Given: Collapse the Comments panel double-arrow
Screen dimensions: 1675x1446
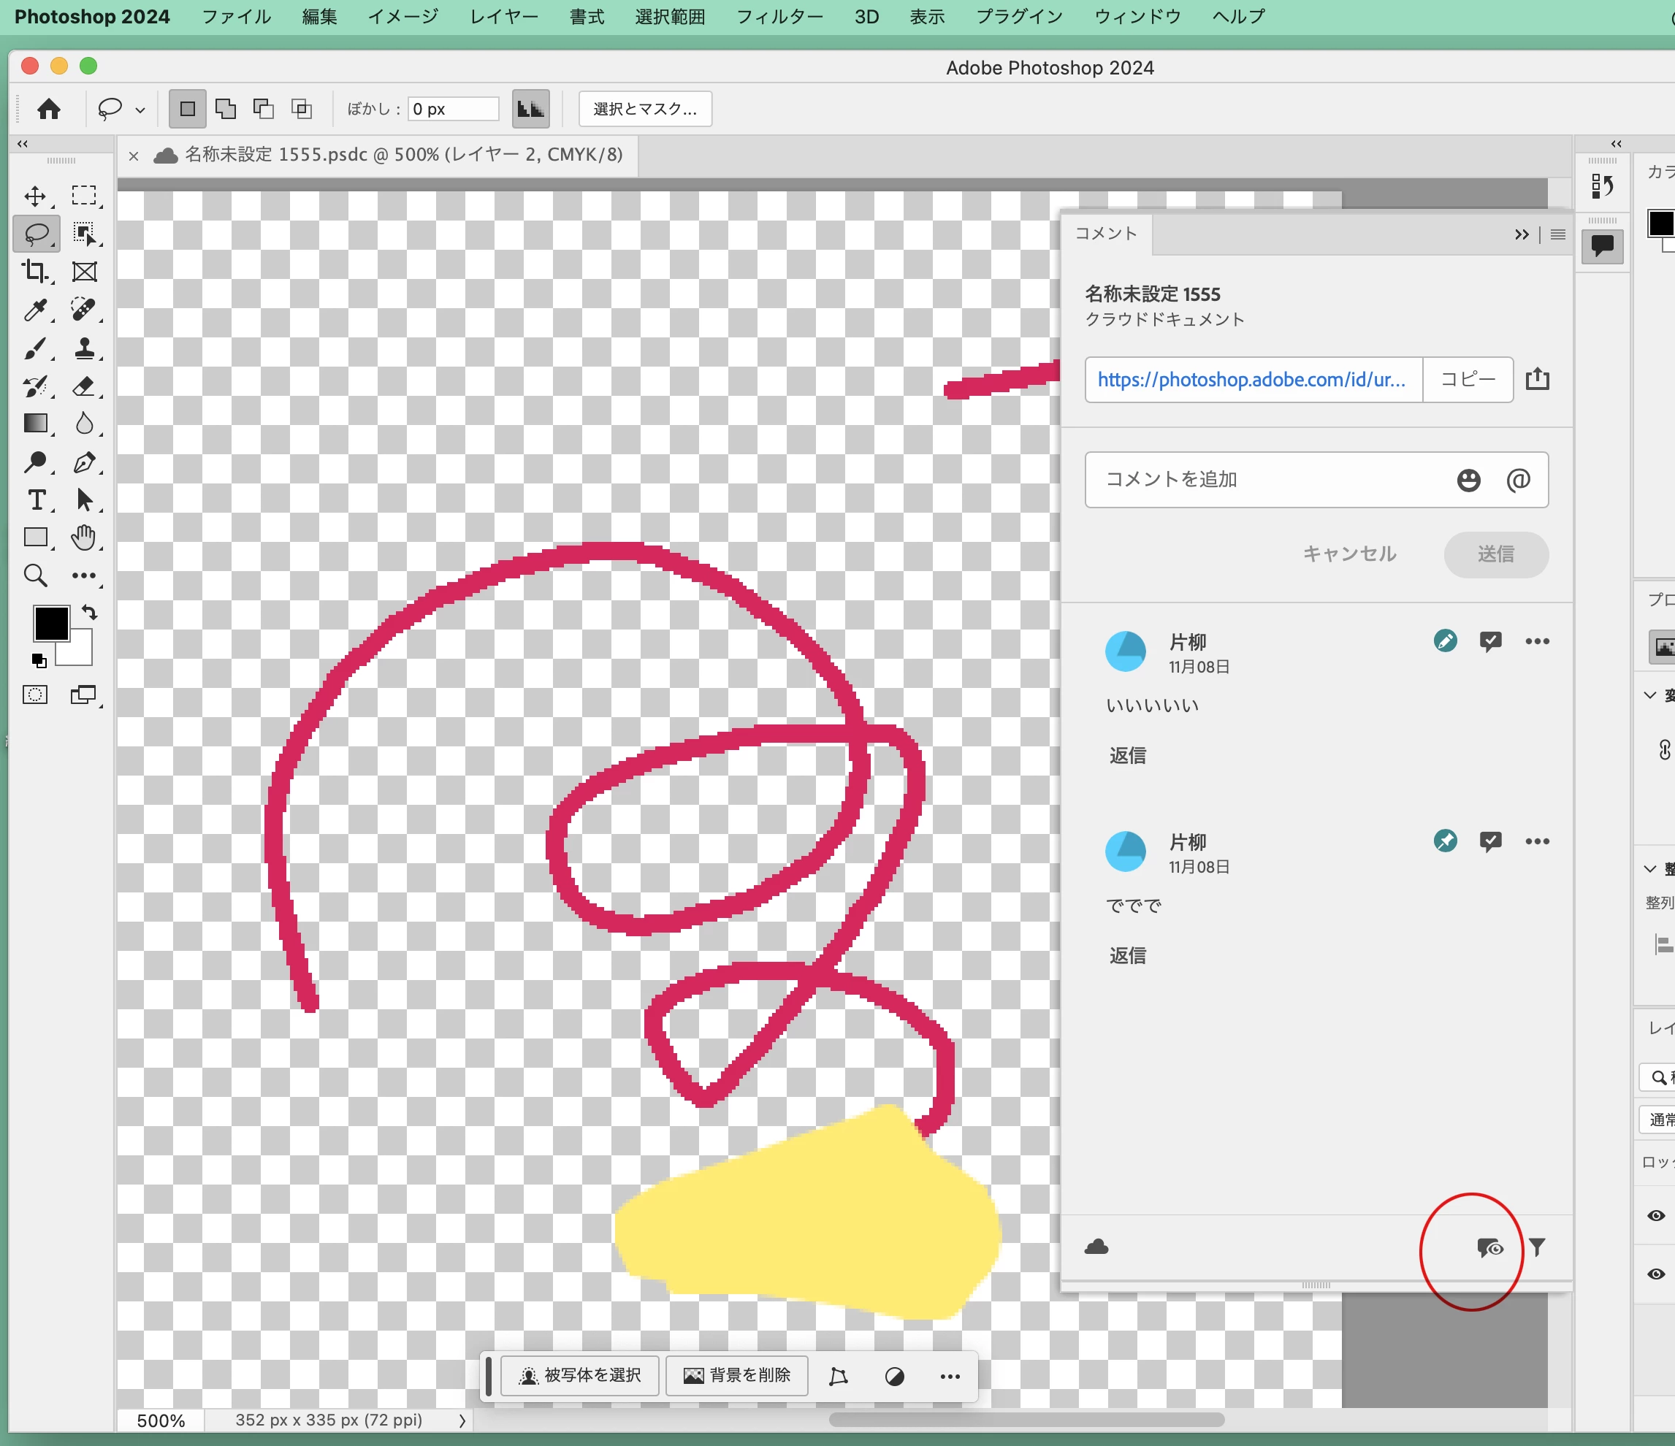Looking at the screenshot, I should pos(1522,234).
